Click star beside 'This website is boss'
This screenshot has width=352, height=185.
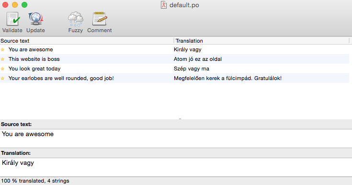click(x=2, y=59)
